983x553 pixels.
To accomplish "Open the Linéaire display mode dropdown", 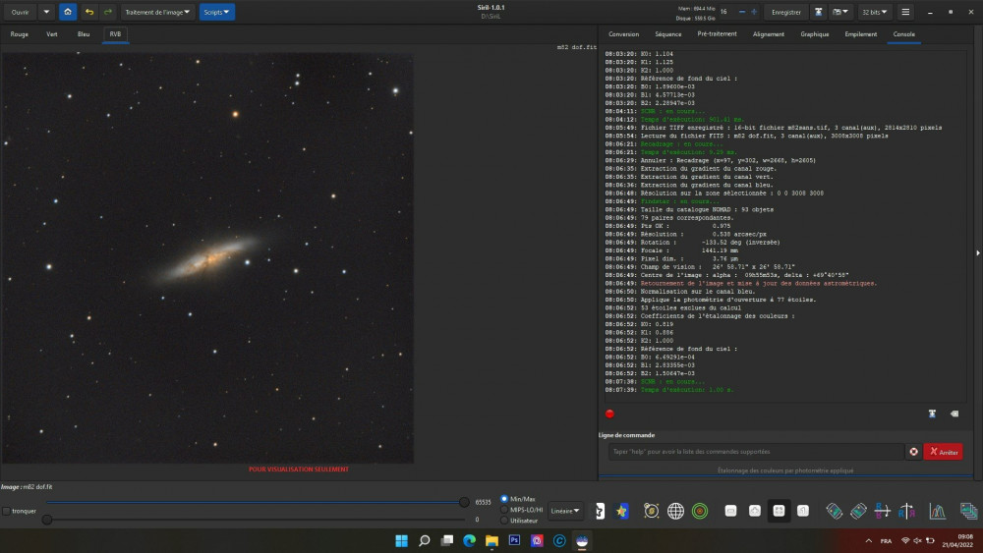I will (565, 511).
